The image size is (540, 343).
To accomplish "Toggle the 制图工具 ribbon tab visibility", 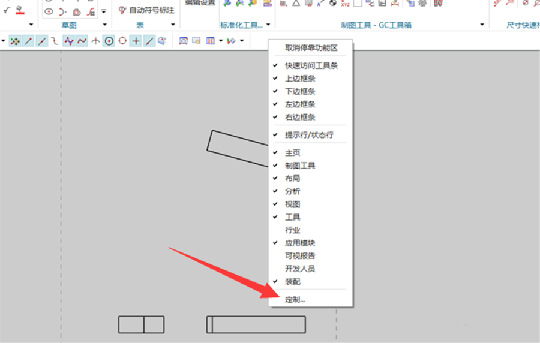I will [310, 166].
